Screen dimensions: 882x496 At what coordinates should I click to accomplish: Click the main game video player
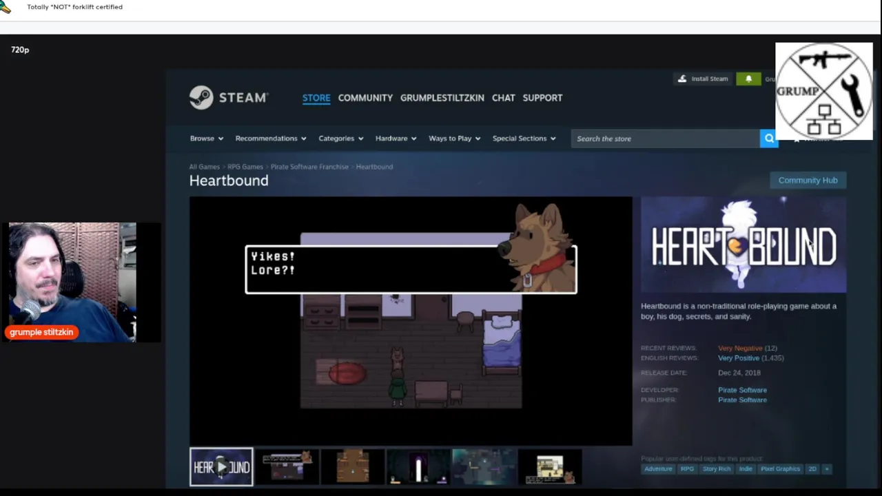pyautogui.click(x=411, y=321)
